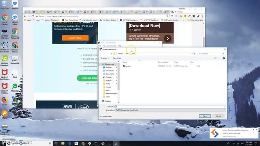The height and width of the screenshot is (146, 260).
Task: Open the Organize dropdown menu
Action: click(105, 58)
